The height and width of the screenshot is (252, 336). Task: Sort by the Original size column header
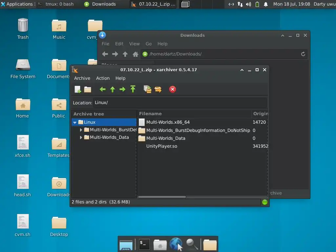[x=260, y=114]
